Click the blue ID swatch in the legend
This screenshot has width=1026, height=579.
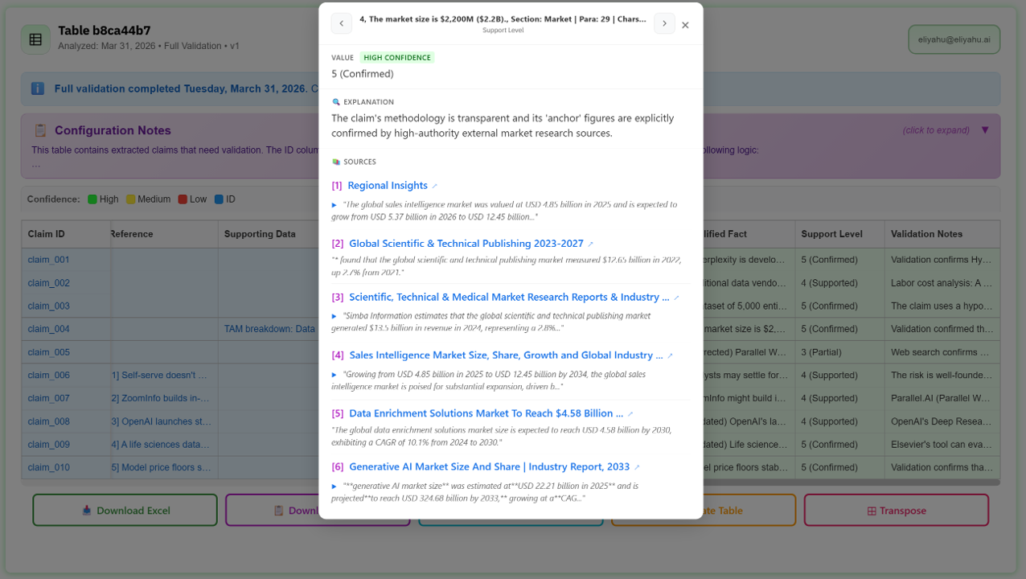pos(219,199)
